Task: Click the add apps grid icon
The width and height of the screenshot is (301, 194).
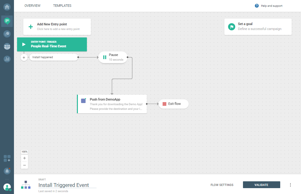Action: [7, 158]
